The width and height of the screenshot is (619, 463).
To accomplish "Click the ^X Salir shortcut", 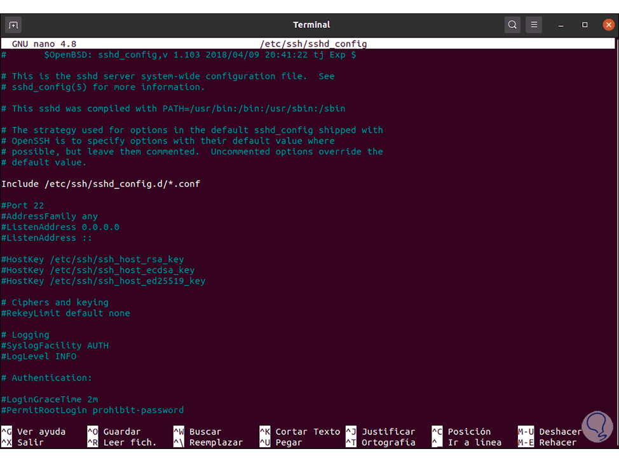I will [22, 443].
